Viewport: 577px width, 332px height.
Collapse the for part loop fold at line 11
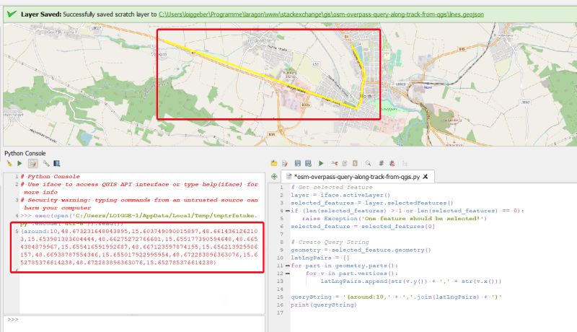(x=287, y=266)
